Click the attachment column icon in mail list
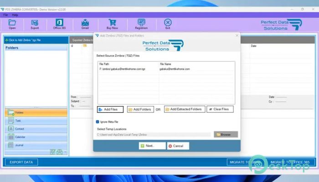The height and width of the screenshot is (182, 319). point(72,45)
